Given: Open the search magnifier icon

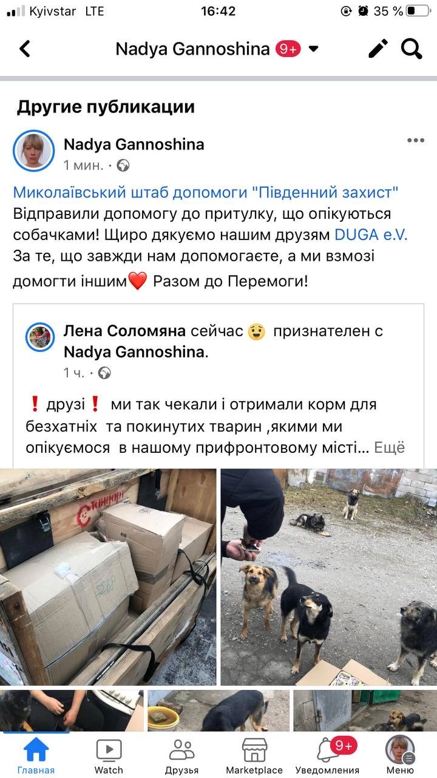Looking at the screenshot, I should (412, 49).
